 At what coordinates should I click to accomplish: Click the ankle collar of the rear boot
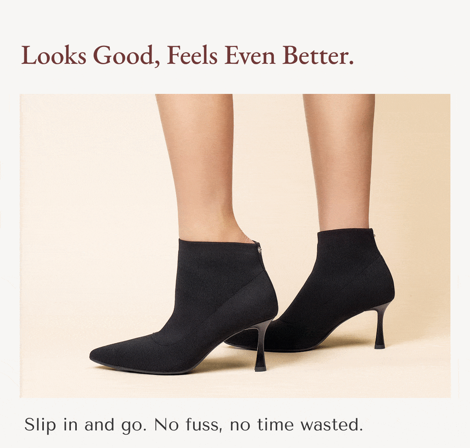[345, 236]
